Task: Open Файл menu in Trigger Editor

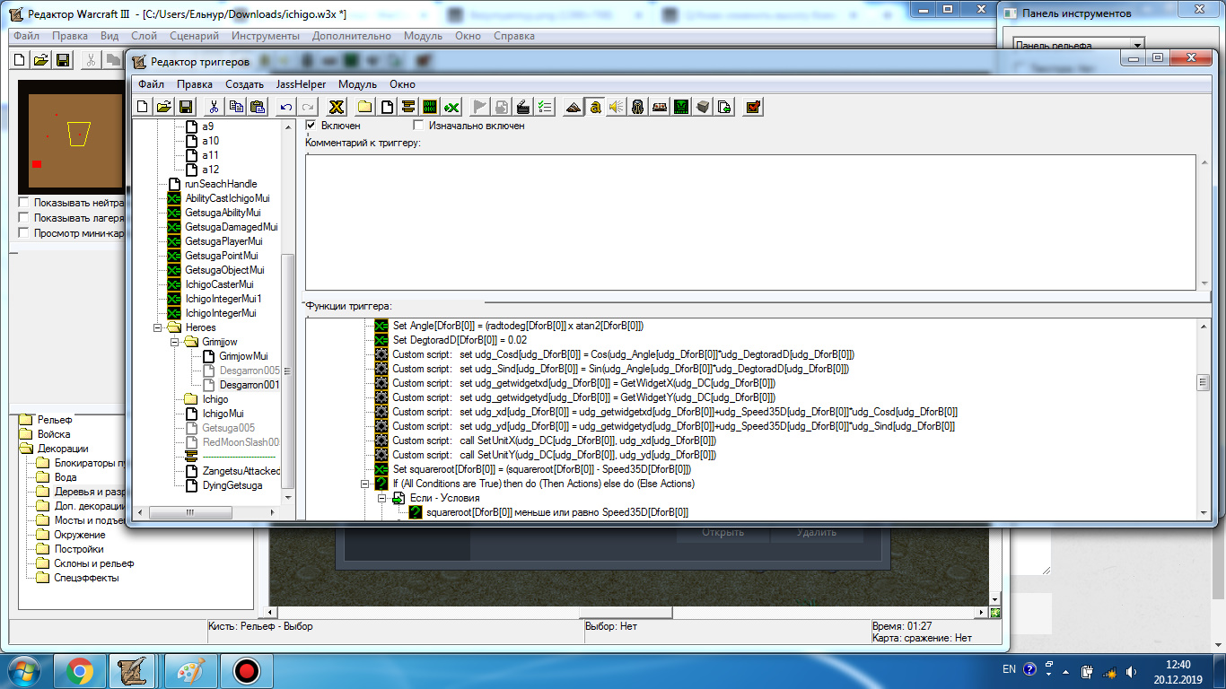Action: pos(151,84)
